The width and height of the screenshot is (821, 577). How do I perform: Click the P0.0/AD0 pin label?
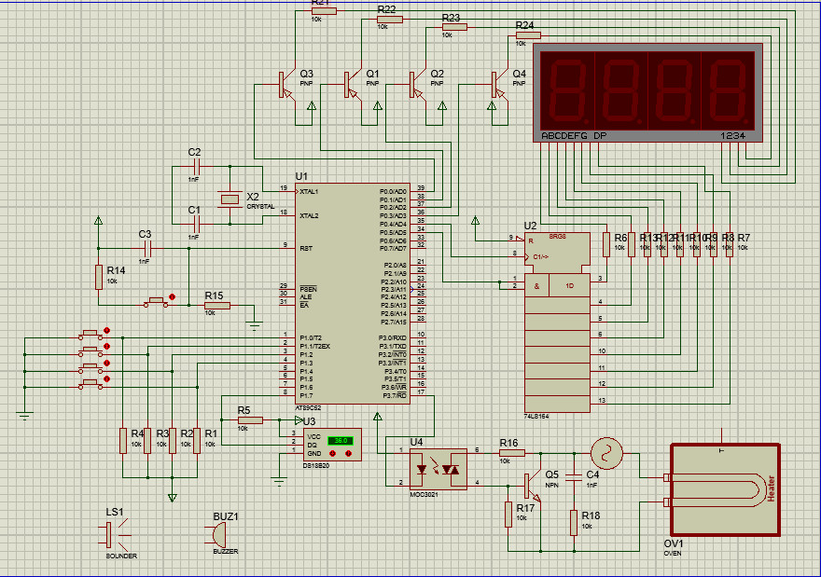pos(393,191)
